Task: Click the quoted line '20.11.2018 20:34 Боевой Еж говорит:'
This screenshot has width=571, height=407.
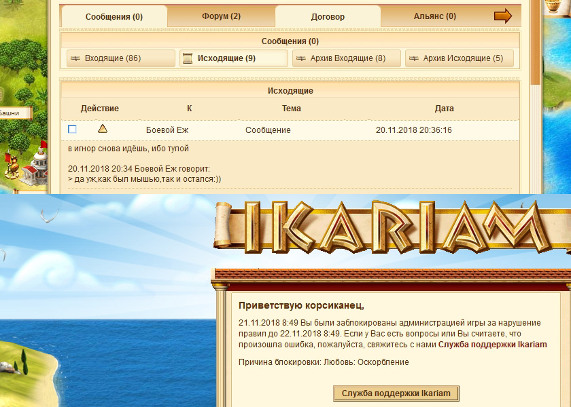Action: 139,169
